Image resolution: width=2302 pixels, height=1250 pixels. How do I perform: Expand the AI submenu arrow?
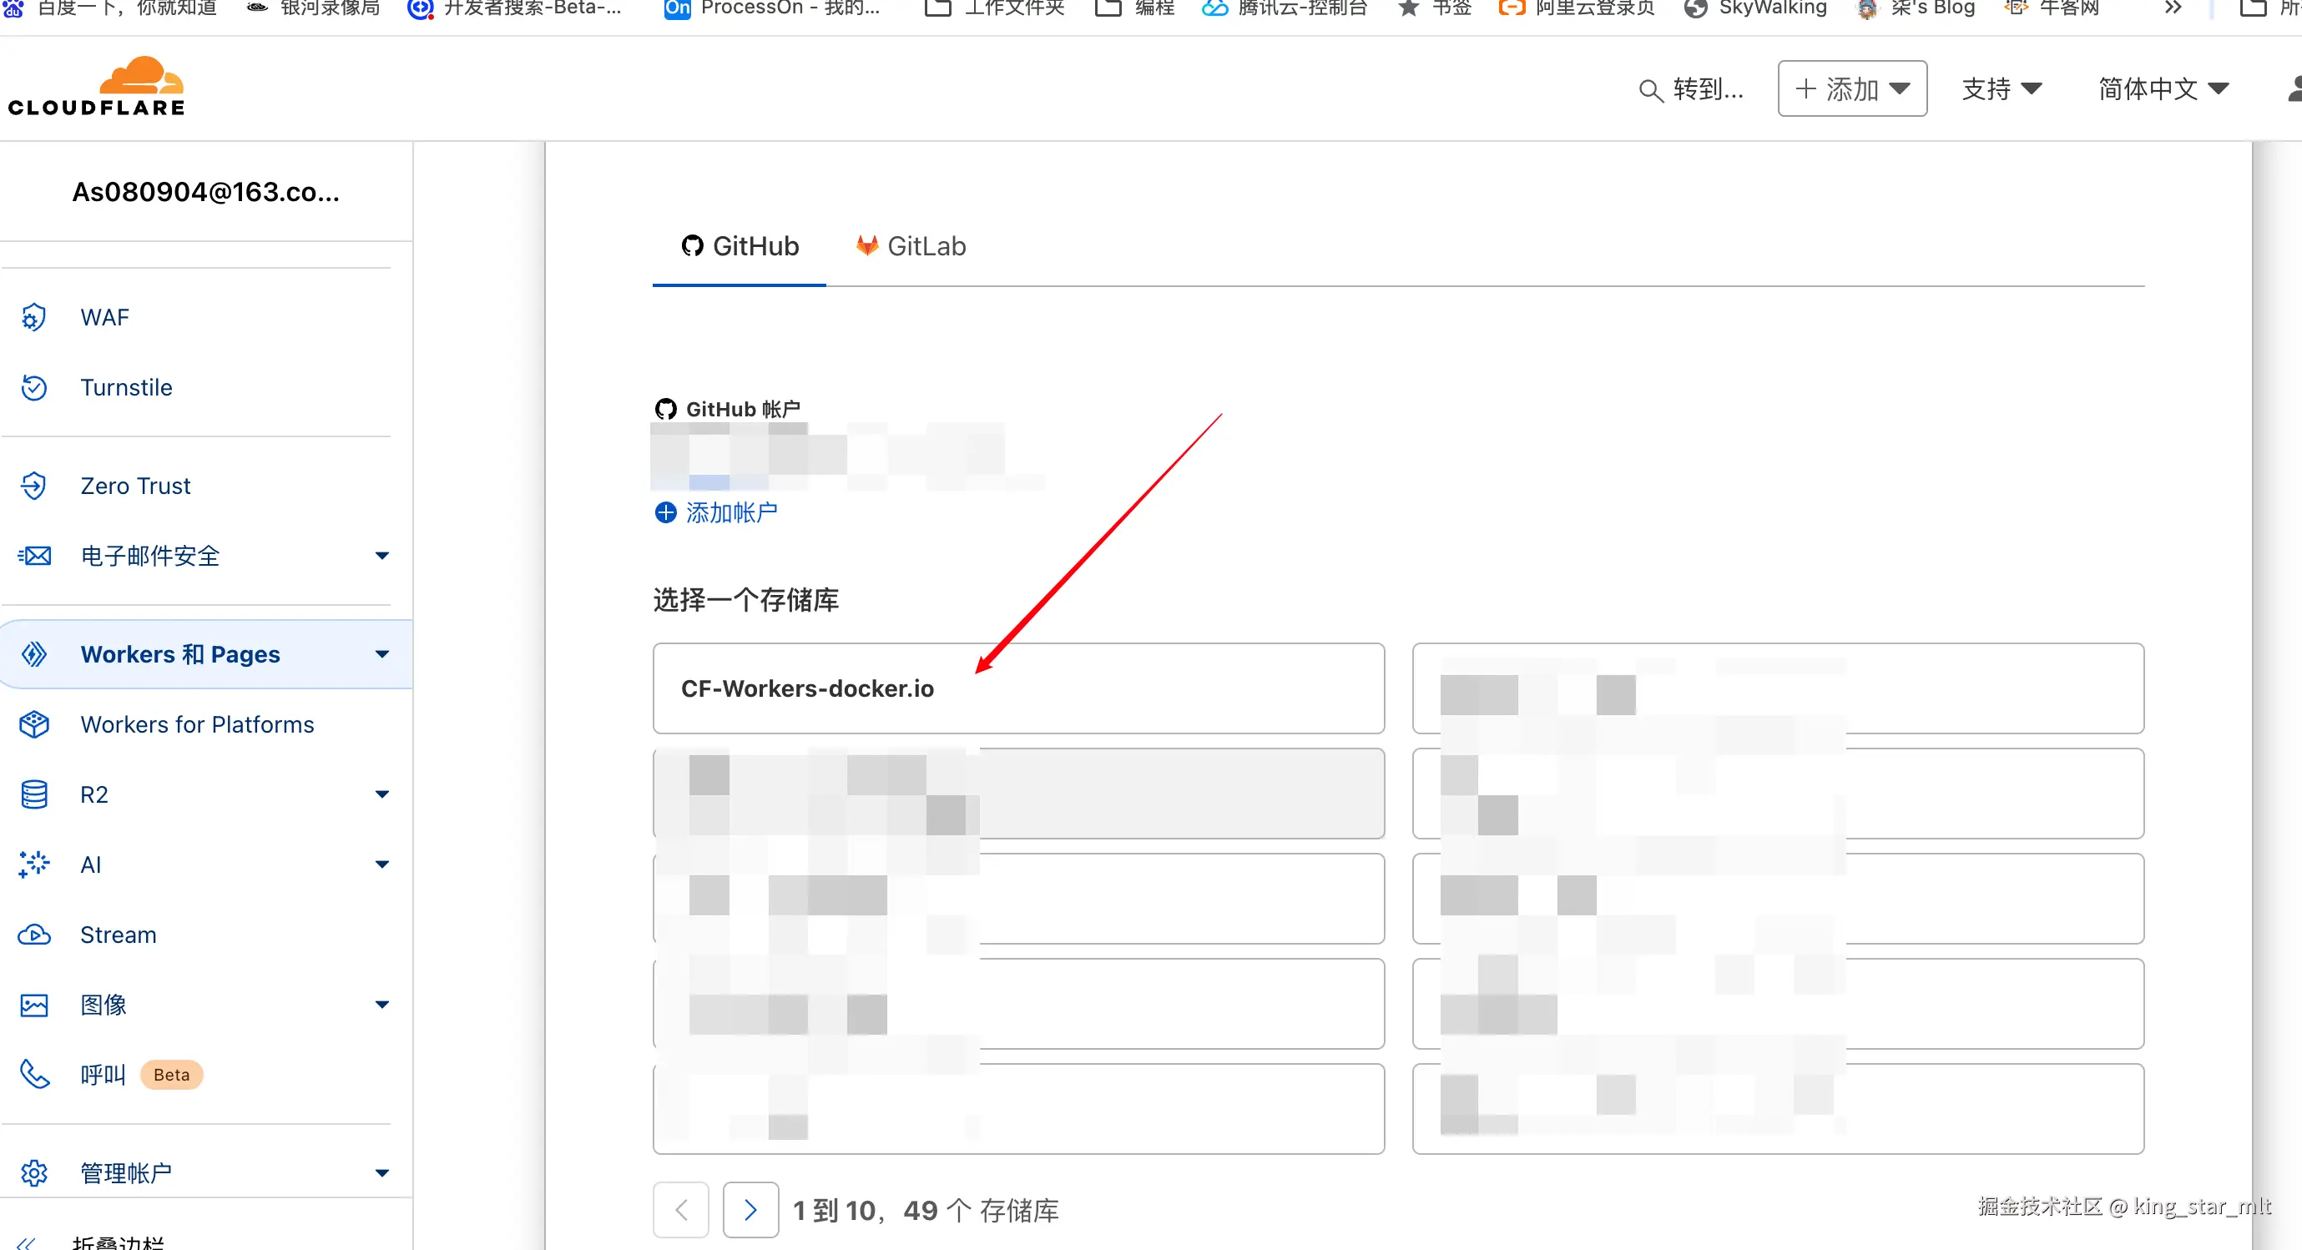click(x=382, y=864)
